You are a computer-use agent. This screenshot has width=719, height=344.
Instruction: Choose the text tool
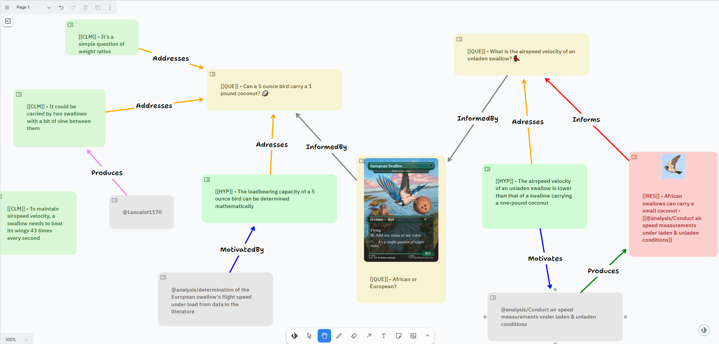click(384, 336)
